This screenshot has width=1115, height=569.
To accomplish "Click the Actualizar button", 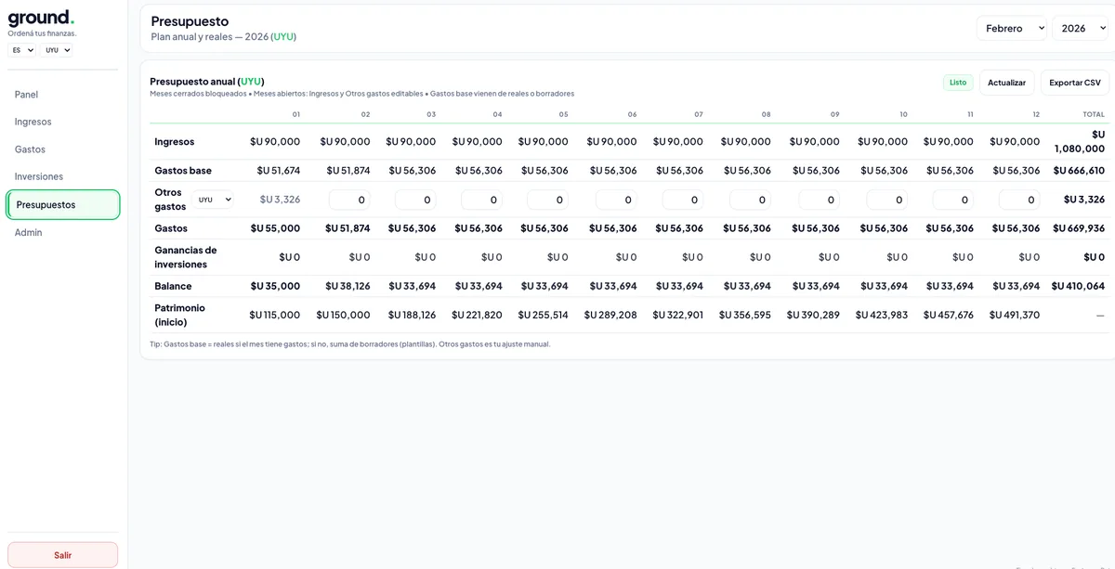I will point(1006,83).
